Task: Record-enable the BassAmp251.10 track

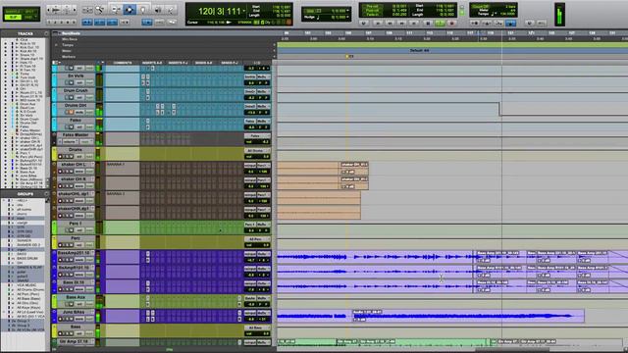Action: [x=61, y=260]
